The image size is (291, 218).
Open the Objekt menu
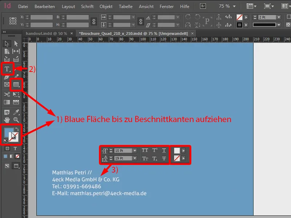tap(106, 6)
